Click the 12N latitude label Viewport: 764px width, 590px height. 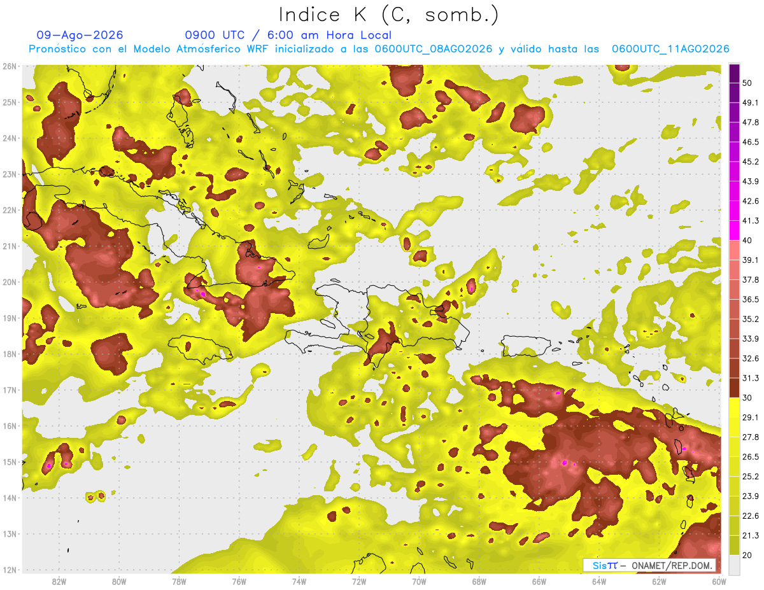coord(10,570)
